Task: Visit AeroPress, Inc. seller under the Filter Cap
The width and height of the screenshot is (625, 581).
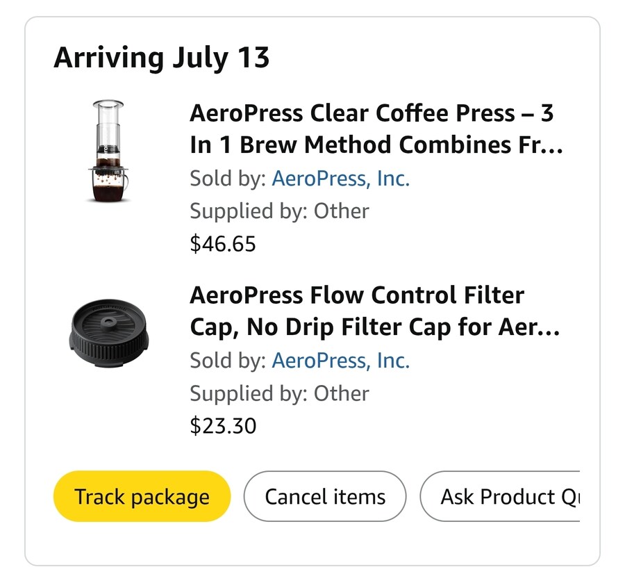Action: tap(341, 361)
